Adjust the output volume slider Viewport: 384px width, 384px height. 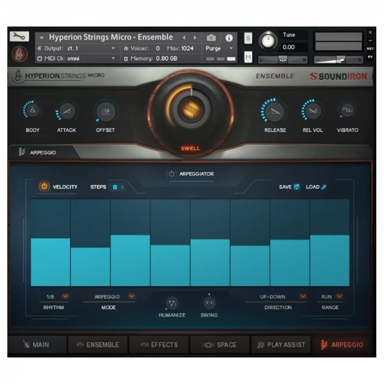click(338, 60)
